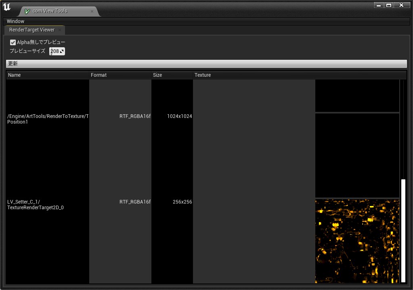The image size is (413, 290).
Task: Switch to the RenderTarget Viewer tab
Action: coord(32,30)
